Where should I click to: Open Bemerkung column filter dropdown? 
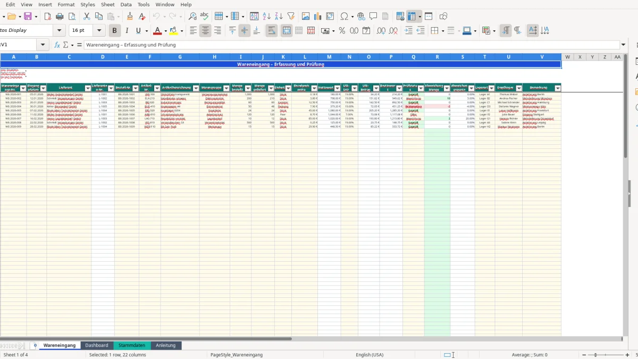pos(558,88)
